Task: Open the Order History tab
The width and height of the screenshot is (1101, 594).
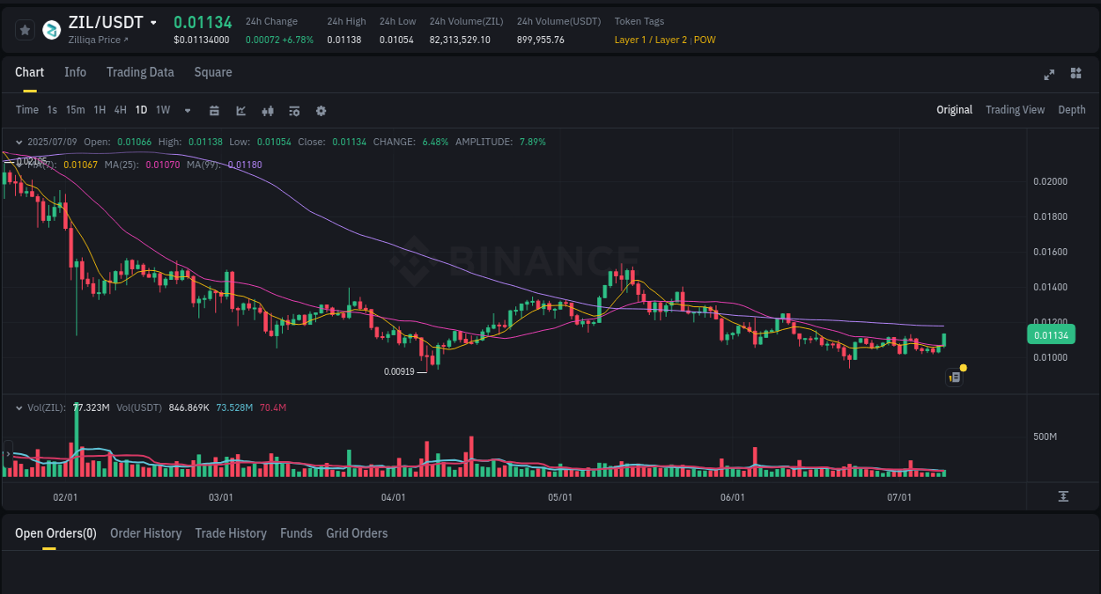Action: click(x=145, y=533)
